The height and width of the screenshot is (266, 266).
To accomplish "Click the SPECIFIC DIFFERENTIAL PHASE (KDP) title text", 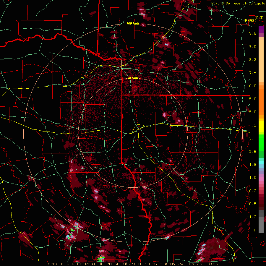I will coord(92,264).
